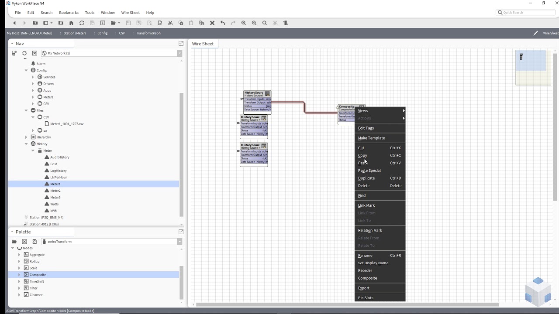
Task: Click the Drivers icon under Config
Action: [x=40, y=84]
